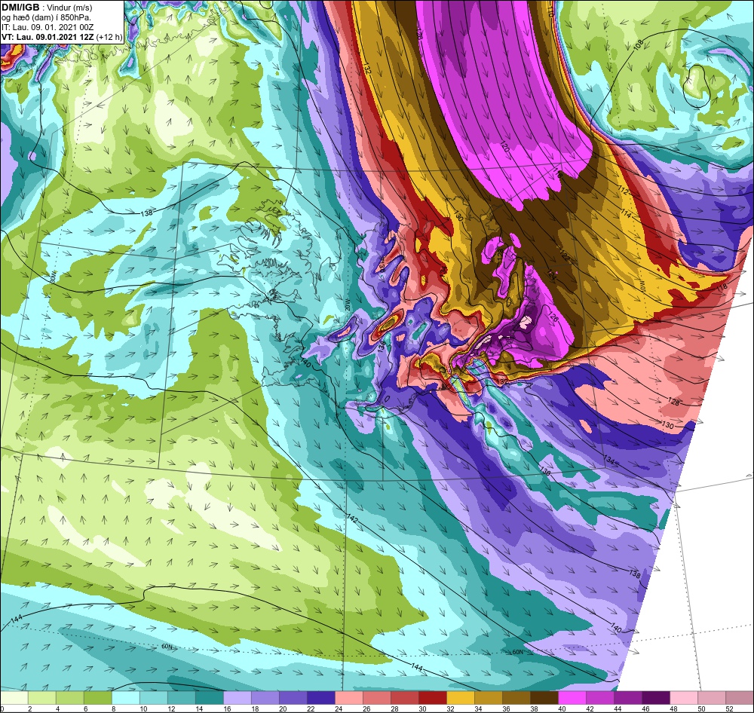Select the violet swatch between 42 and 44
754x713 pixels.
click(x=600, y=697)
